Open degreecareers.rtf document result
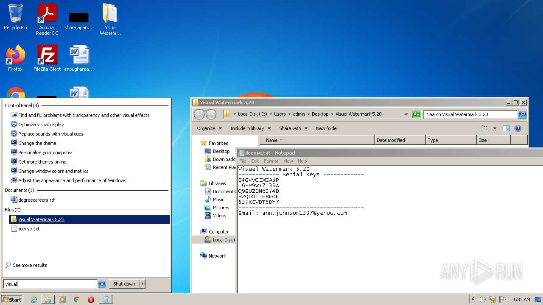 point(36,200)
